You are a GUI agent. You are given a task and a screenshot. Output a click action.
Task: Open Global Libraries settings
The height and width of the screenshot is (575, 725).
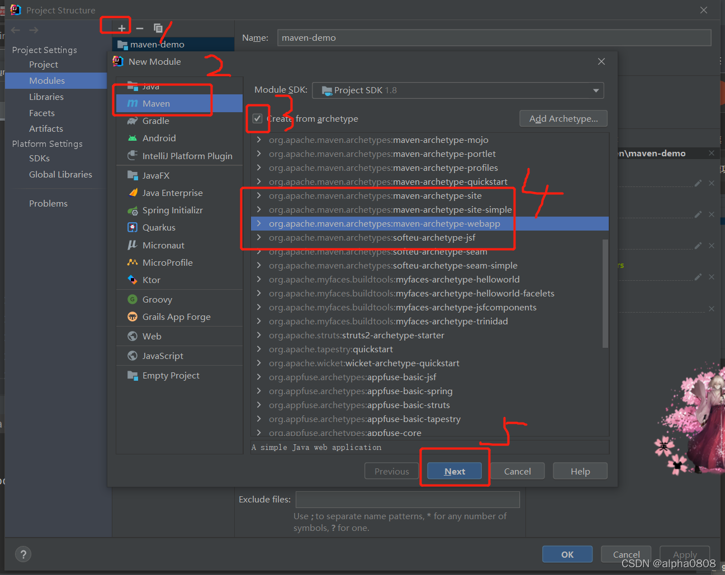point(60,174)
